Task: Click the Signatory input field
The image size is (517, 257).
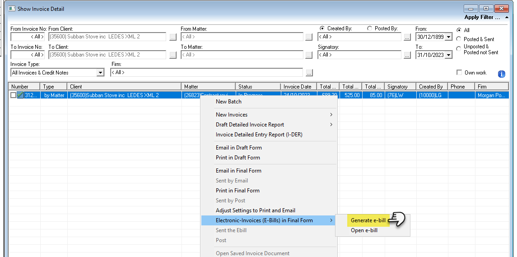Action: (359, 55)
